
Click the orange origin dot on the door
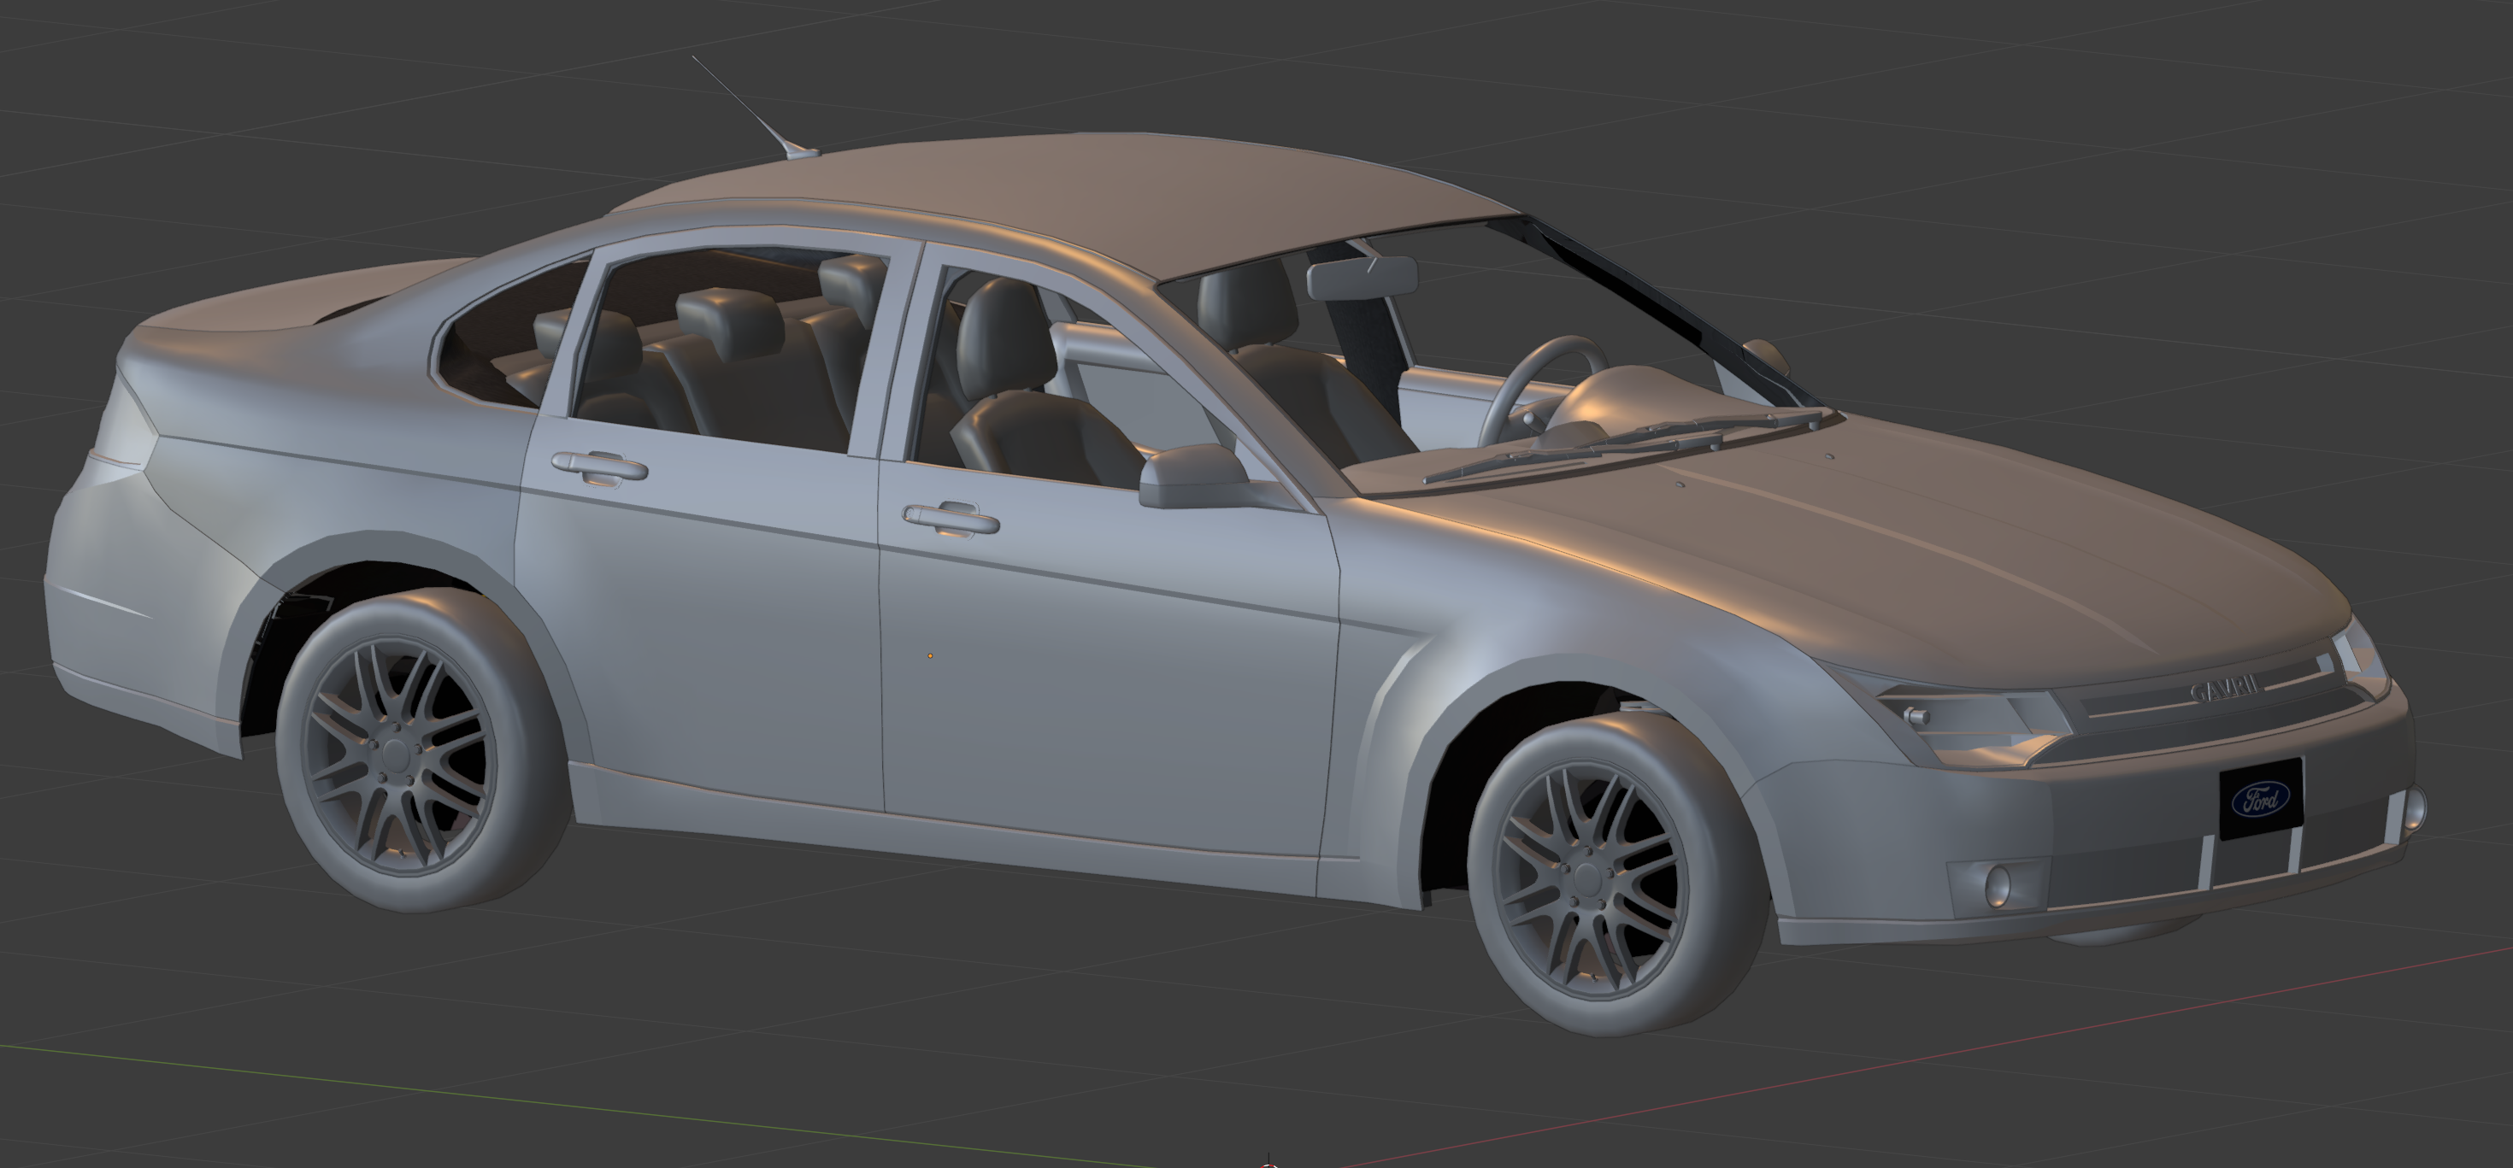tap(930, 656)
